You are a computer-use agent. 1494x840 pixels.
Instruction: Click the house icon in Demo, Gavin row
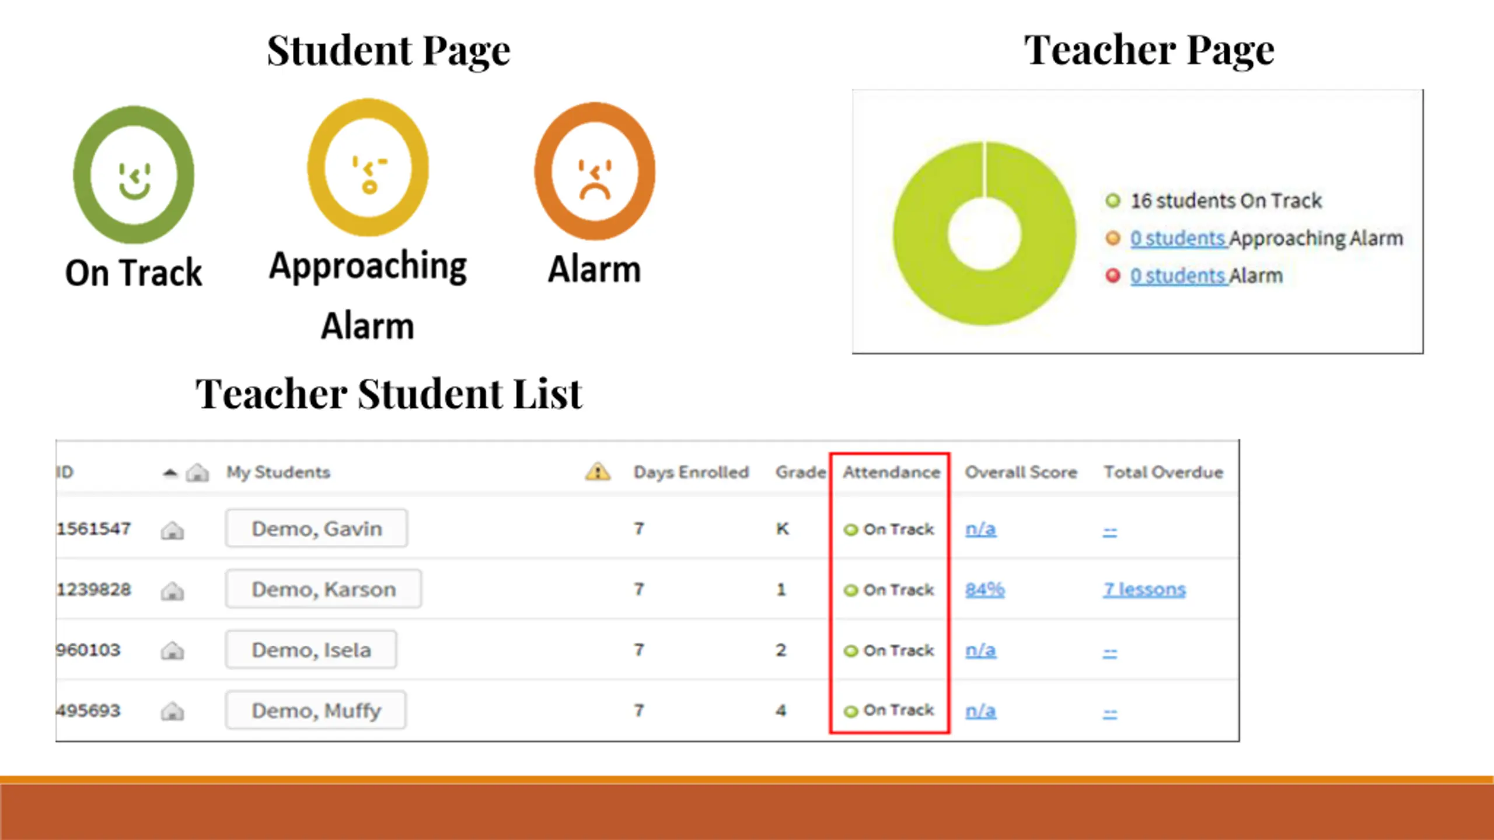(x=172, y=530)
